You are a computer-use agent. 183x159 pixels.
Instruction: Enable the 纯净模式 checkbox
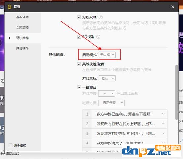[10, 145]
